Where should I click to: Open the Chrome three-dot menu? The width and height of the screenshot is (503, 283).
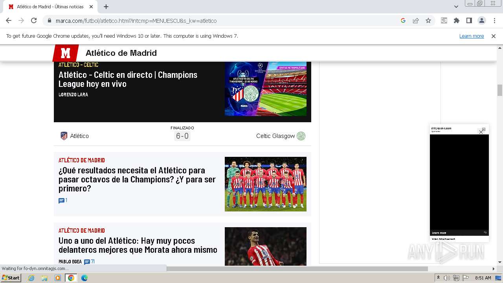click(494, 20)
